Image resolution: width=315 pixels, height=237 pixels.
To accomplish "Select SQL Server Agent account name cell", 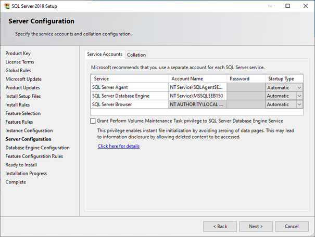I will (x=197, y=87).
